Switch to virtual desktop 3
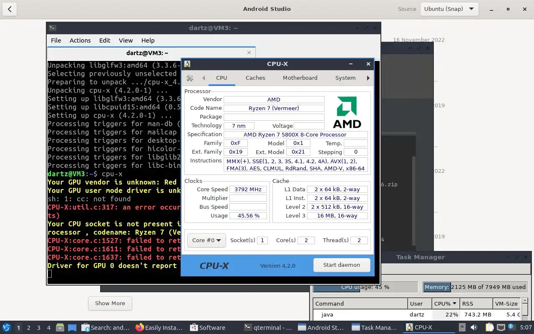This screenshot has width=534, height=334. [38, 328]
